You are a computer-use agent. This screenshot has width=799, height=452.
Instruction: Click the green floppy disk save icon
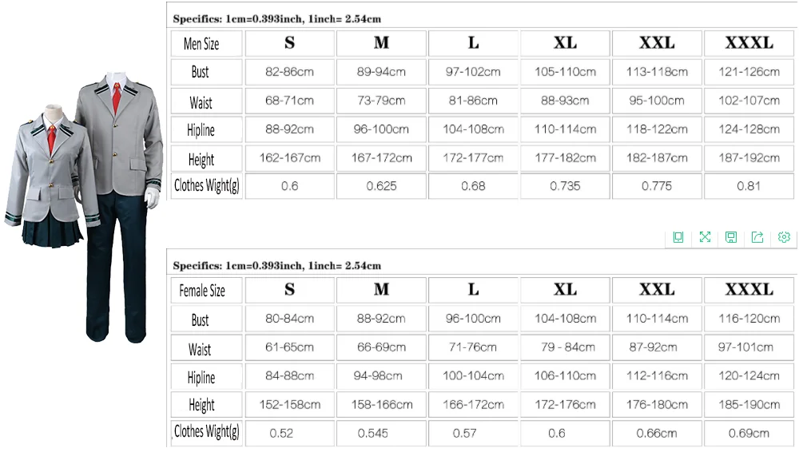click(731, 237)
